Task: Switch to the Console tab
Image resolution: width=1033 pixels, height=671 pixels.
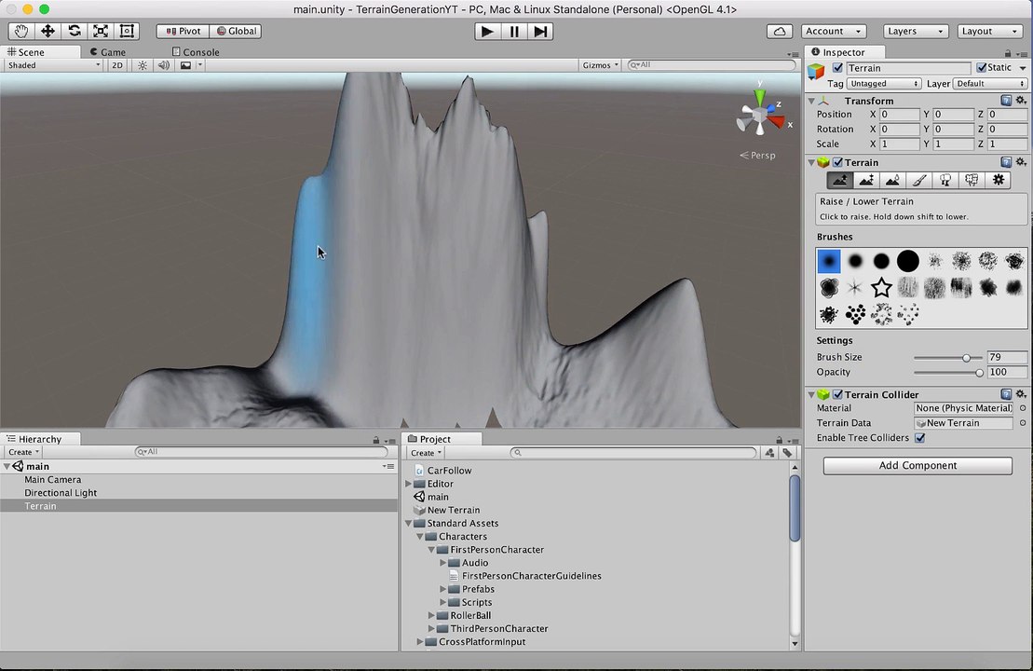Action: [x=196, y=52]
